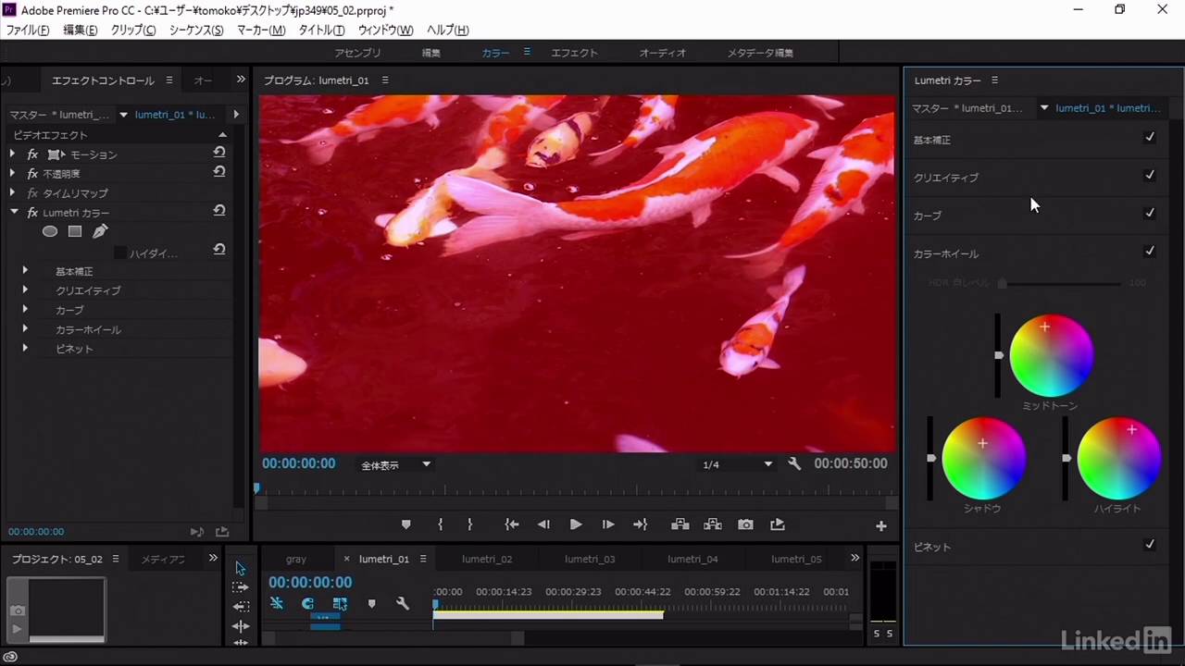The image size is (1185, 666).
Task: Play the lumetri_01 sequence
Action: pos(576,524)
